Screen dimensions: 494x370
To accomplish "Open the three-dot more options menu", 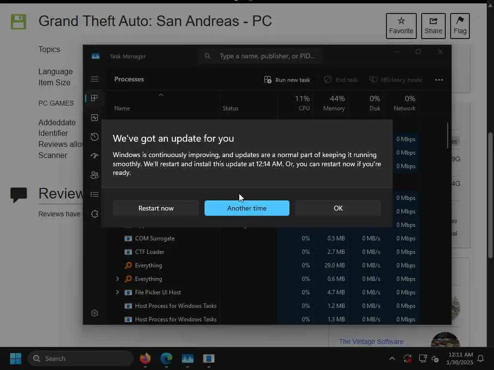I will pos(439,80).
